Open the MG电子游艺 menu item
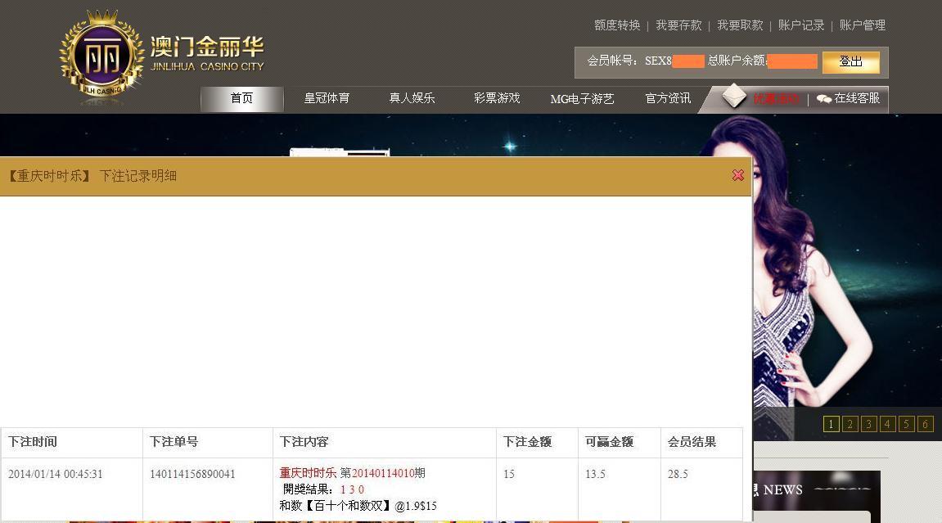This screenshot has width=942, height=523. point(582,99)
